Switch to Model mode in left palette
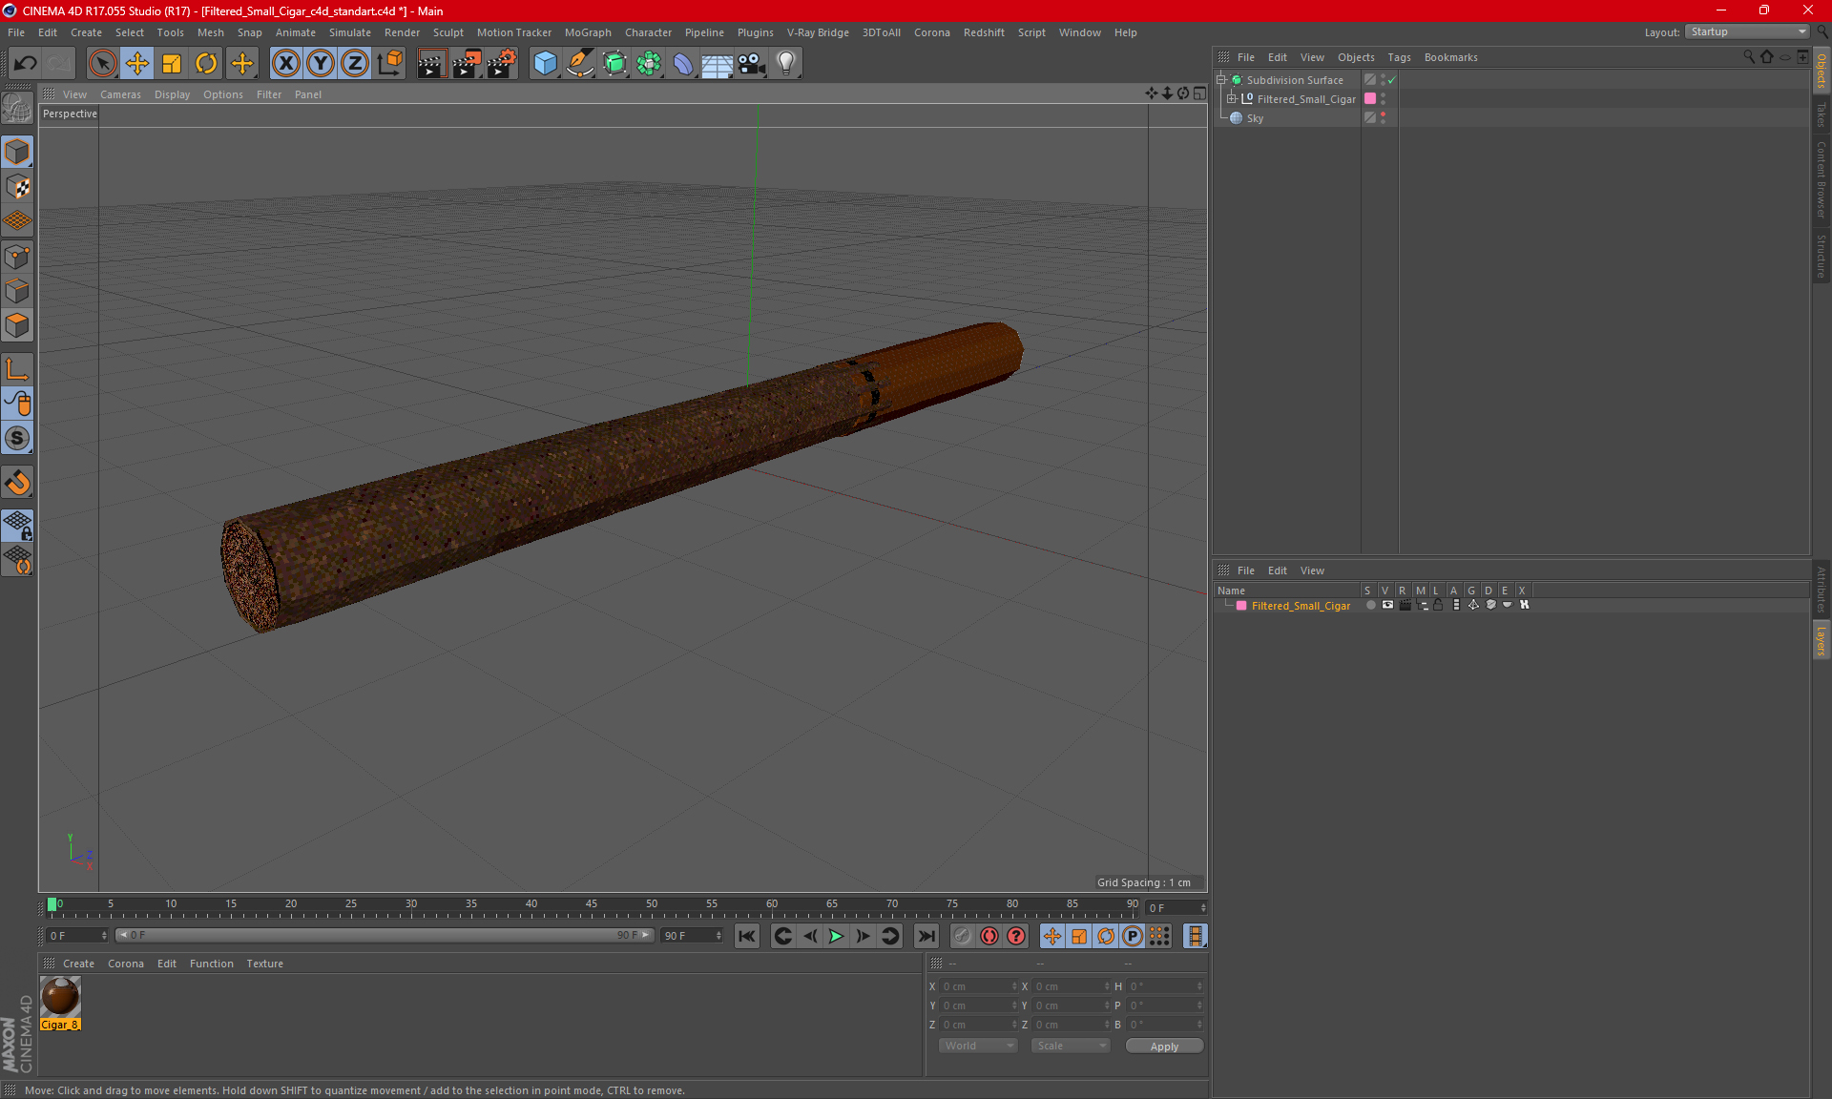 [x=17, y=152]
